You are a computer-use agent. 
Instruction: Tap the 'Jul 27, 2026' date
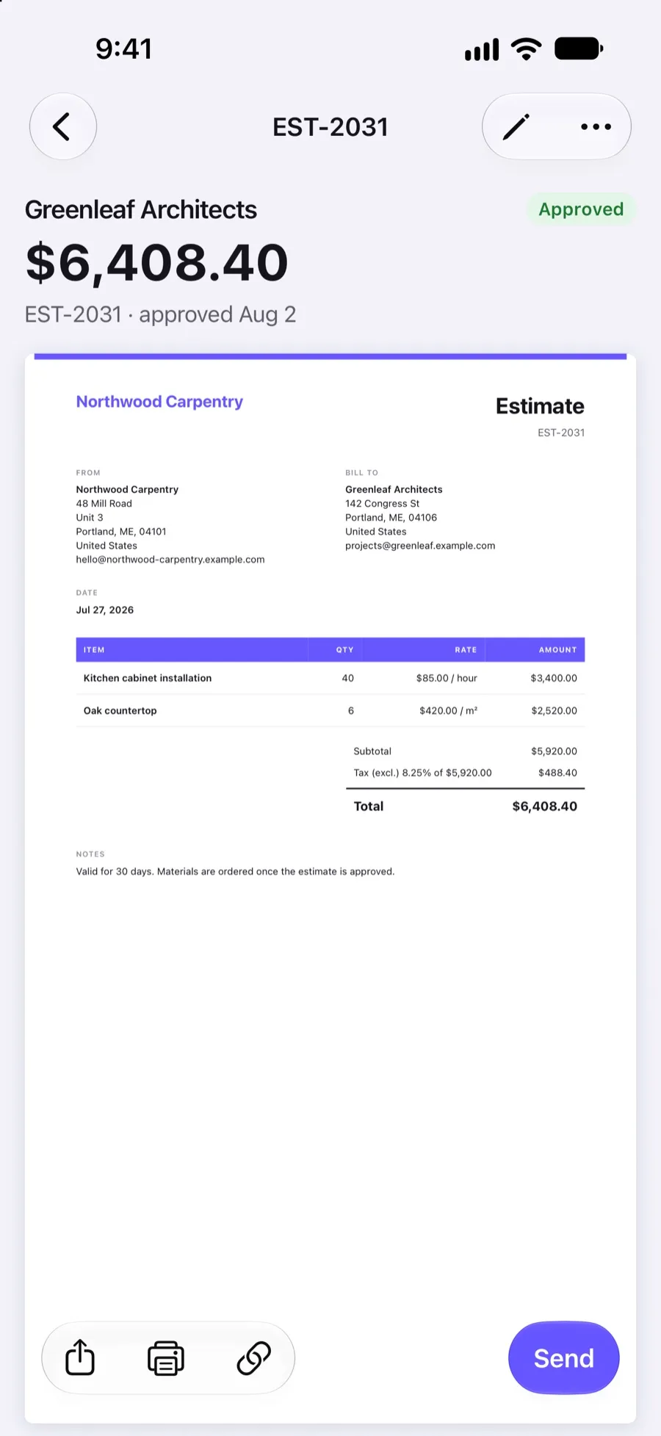[x=105, y=610]
